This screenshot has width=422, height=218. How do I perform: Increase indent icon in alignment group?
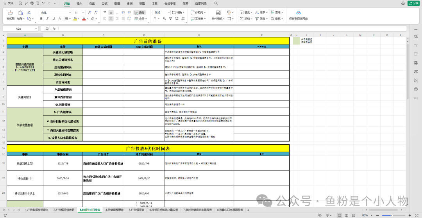129,13
